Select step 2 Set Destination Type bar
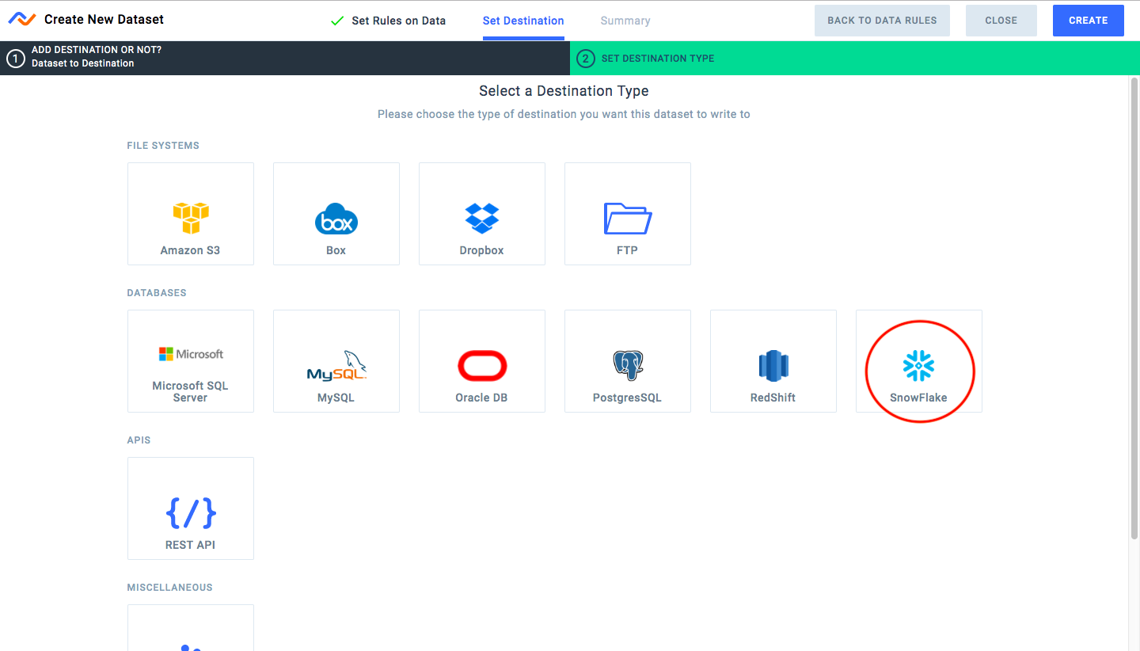This screenshot has width=1140, height=651. coord(855,58)
